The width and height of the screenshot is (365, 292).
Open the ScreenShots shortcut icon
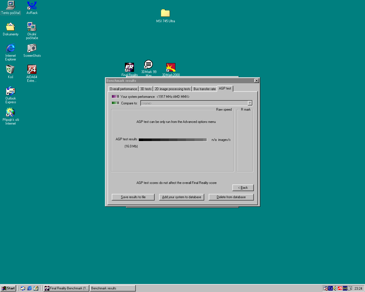click(x=32, y=48)
